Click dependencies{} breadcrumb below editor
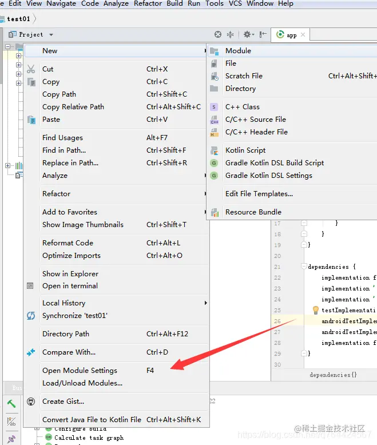 [333, 375]
